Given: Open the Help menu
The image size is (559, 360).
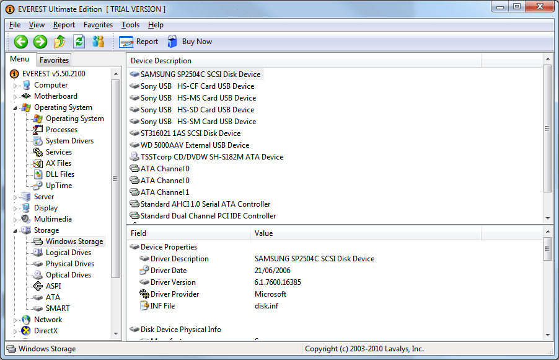Looking at the screenshot, I should point(156,25).
